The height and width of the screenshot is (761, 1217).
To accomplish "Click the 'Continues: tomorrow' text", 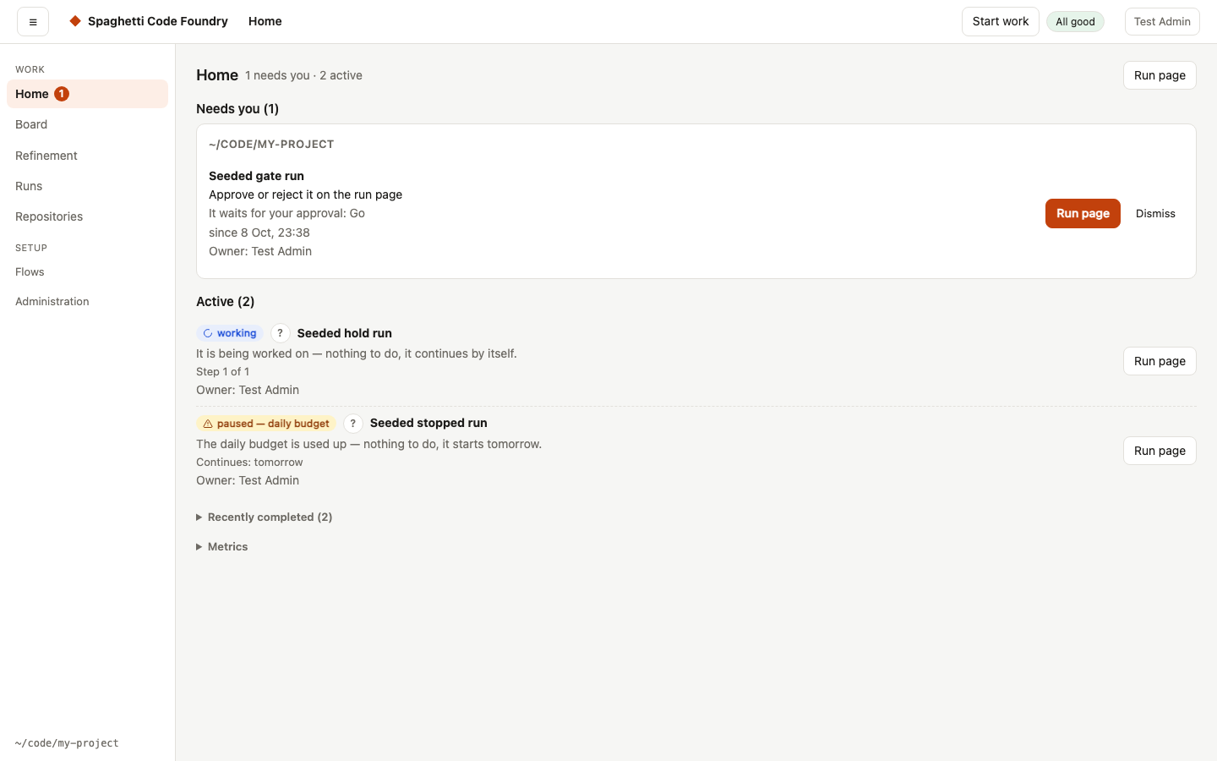I will (x=249, y=463).
